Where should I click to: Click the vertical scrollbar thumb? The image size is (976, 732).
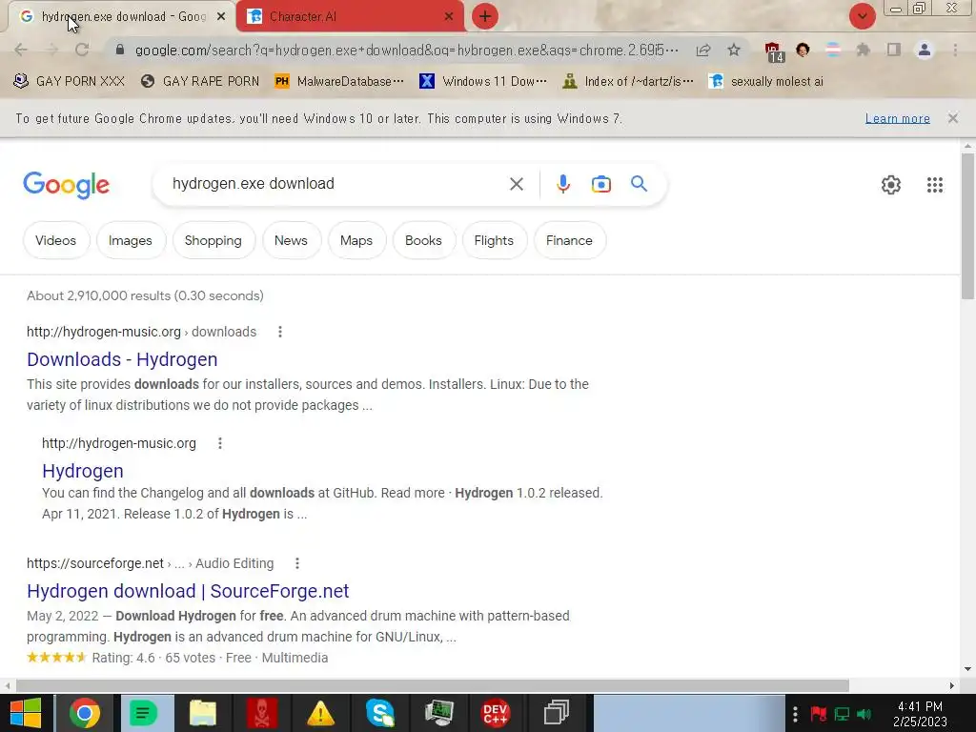pos(967,227)
